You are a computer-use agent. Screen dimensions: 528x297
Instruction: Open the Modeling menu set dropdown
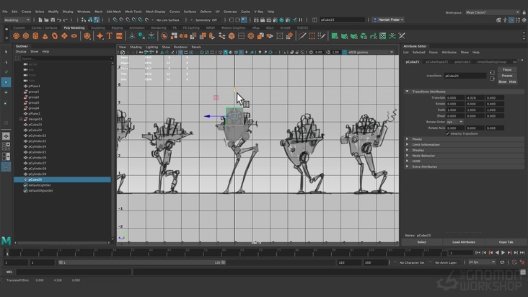(17, 20)
